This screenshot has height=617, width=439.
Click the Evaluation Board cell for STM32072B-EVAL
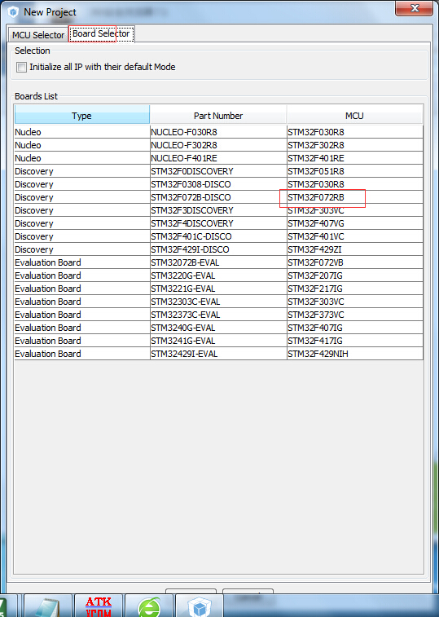(x=81, y=262)
